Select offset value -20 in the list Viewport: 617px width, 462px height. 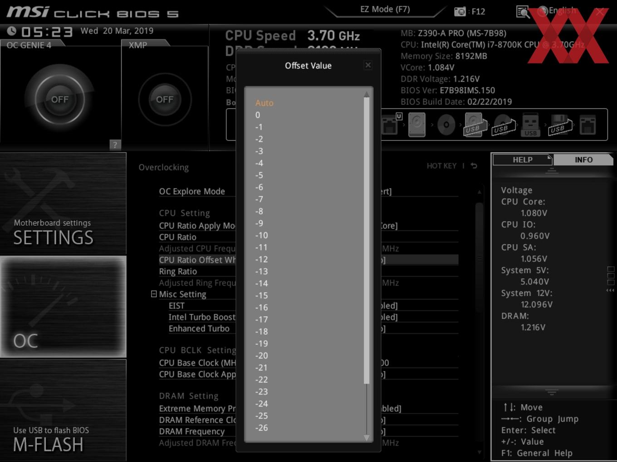coord(261,356)
